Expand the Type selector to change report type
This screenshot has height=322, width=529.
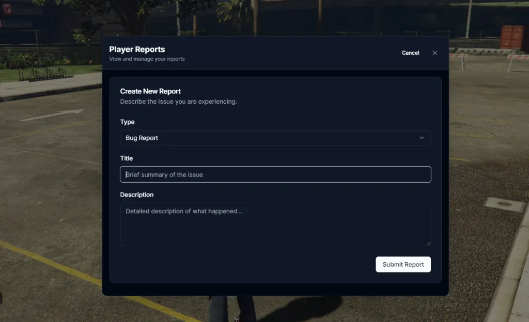coord(275,138)
